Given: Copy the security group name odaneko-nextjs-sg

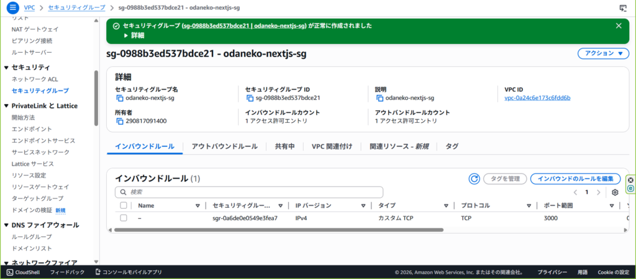Looking at the screenshot, I should click(x=120, y=98).
